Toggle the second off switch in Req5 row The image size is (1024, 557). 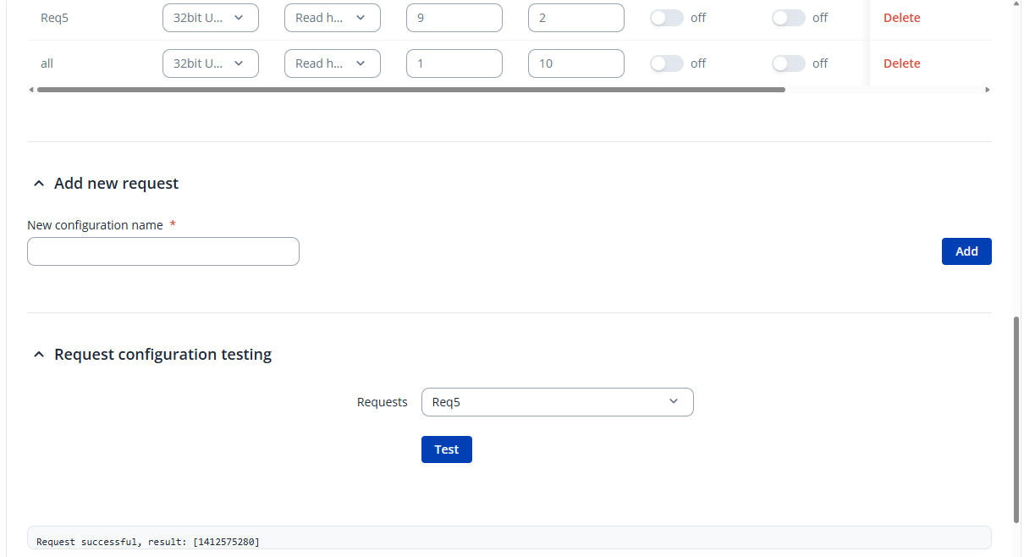(789, 18)
